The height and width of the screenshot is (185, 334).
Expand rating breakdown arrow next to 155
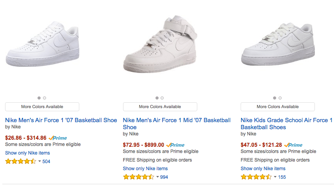point(275,177)
